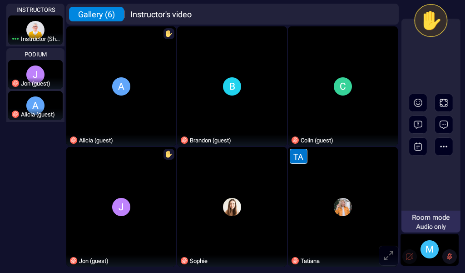The image size is (465, 273).
Task: Switch to the Instructor's video tab
Action: pyautogui.click(x=161, y=14)
